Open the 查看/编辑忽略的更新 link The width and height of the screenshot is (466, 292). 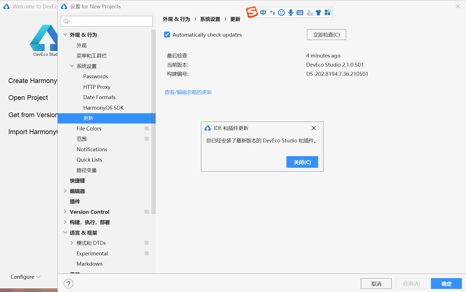coord(188,92)
